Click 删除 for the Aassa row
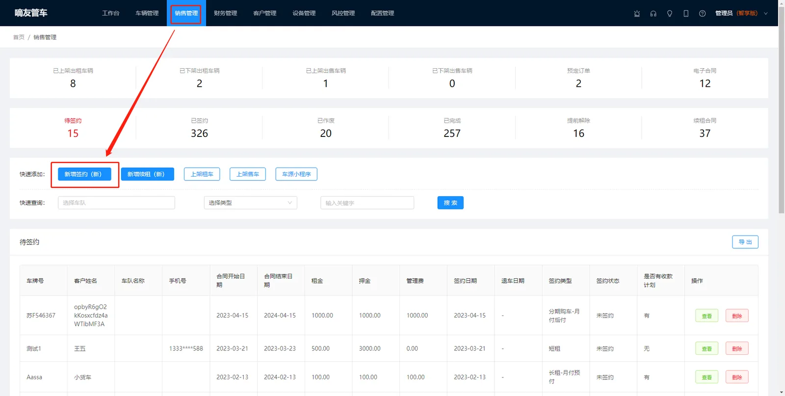The height and width of the screenshot is (396, 785). (x=737, y=377)
